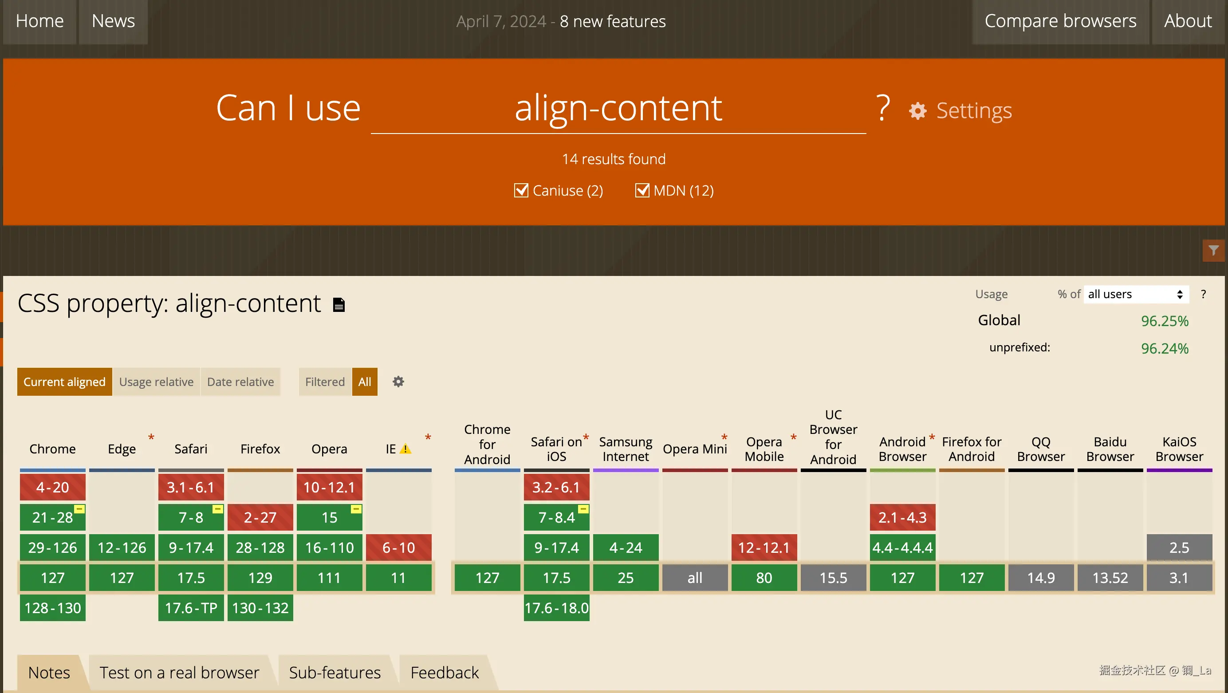Click Global usage 96.25% value

tap(1165, 321)
